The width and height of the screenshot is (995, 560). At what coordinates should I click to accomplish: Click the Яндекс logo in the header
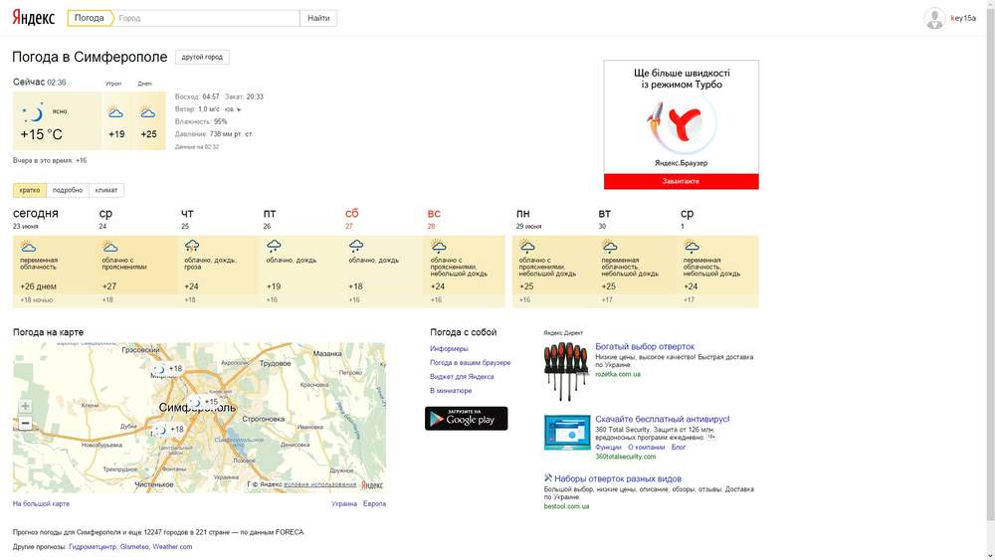pos(33,18)
